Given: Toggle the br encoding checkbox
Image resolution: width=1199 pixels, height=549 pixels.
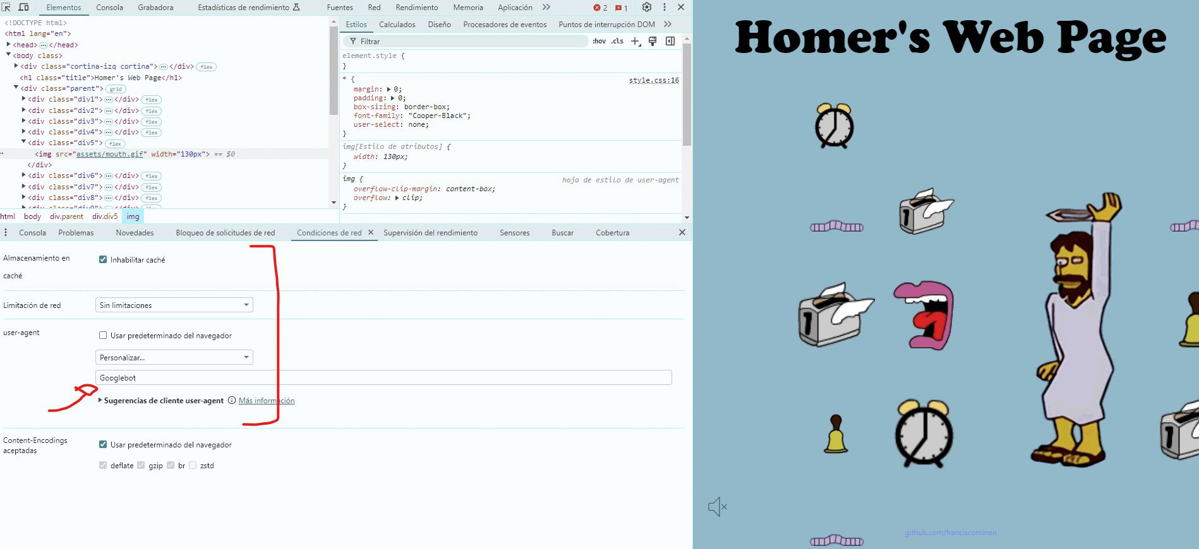Looking at the screenshot, I should (x=171, y=465).
